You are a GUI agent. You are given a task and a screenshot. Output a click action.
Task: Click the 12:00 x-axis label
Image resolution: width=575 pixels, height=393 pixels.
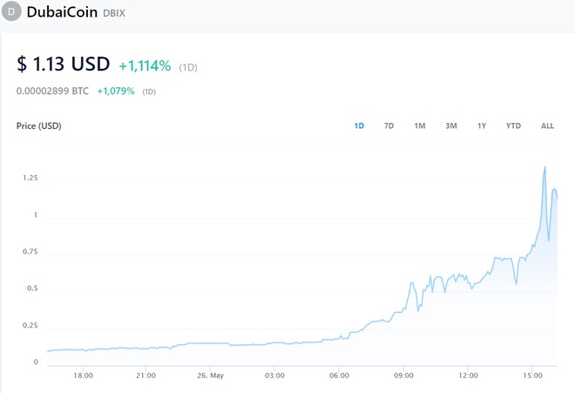[x=469, y=376]
